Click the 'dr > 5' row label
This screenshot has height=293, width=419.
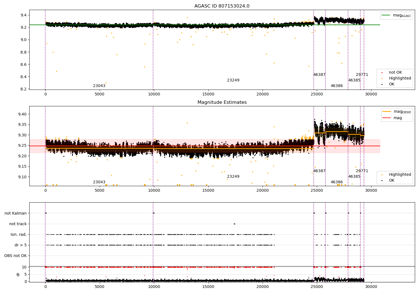[21, 245]
